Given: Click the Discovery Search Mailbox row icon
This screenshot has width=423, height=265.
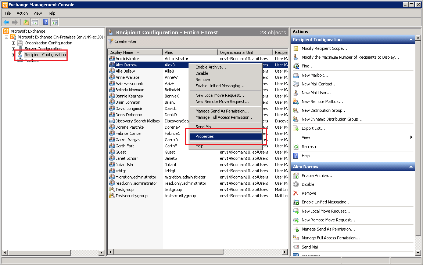Looking at the screenshot, I should click(112, 121).
